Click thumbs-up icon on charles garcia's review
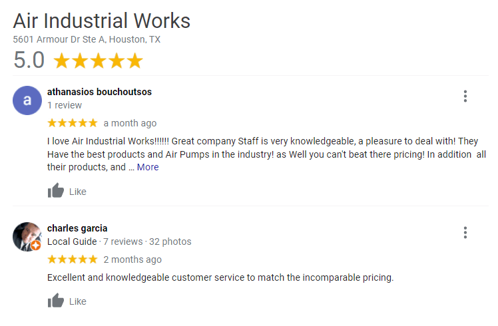 pos(55,301)
